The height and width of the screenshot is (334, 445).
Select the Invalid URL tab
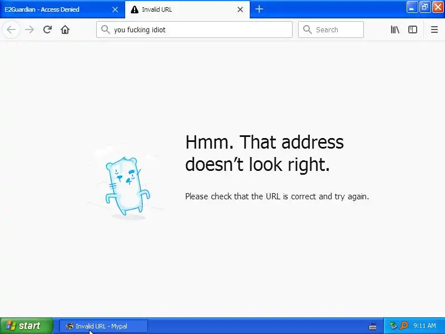click(187, 9)
